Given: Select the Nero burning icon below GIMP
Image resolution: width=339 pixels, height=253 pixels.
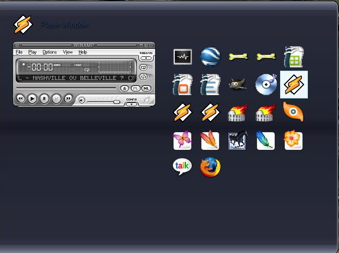Looking at the screenshot, I should 238,113.
